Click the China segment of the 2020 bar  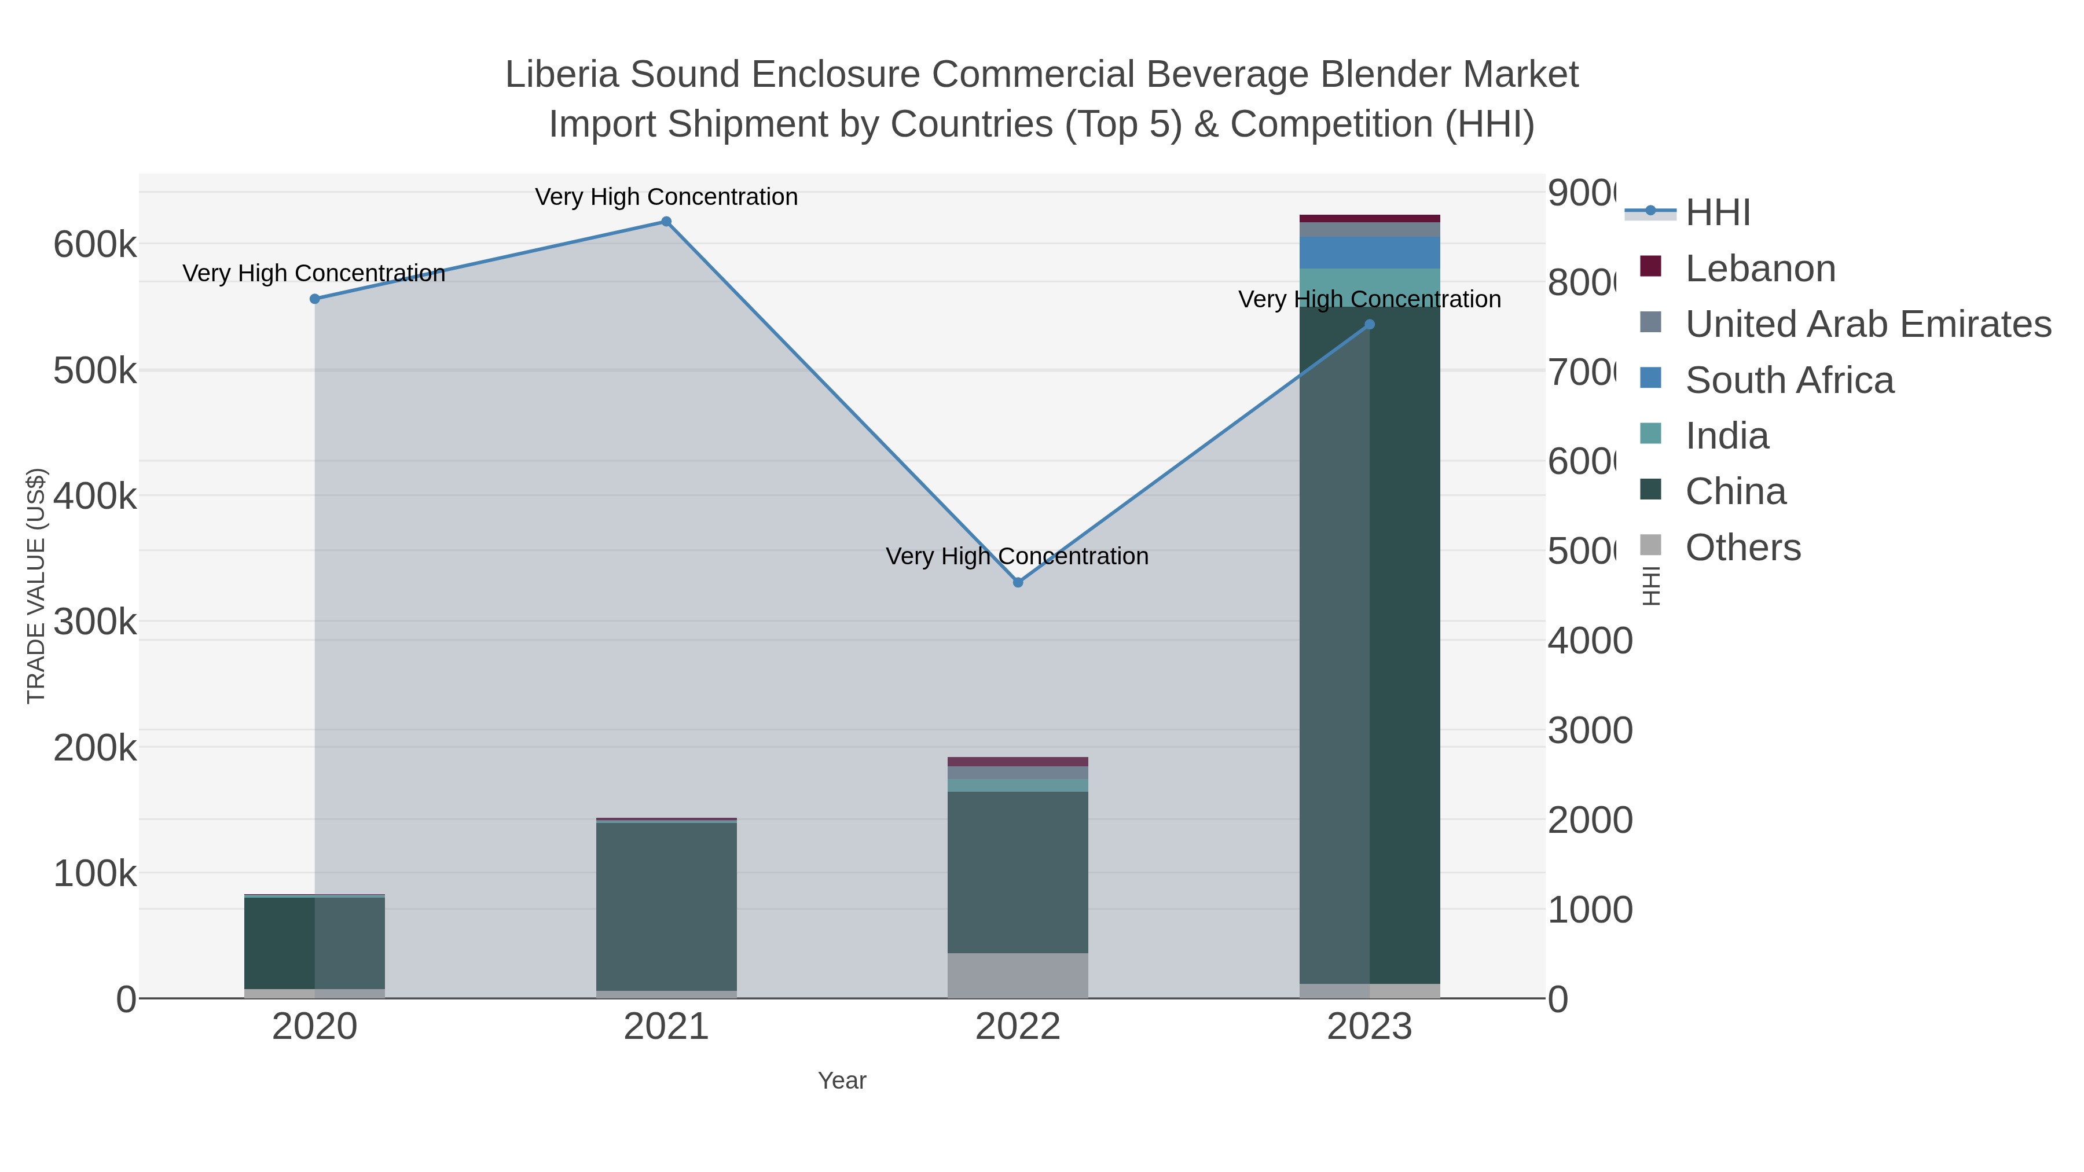(x=315, y=943)
